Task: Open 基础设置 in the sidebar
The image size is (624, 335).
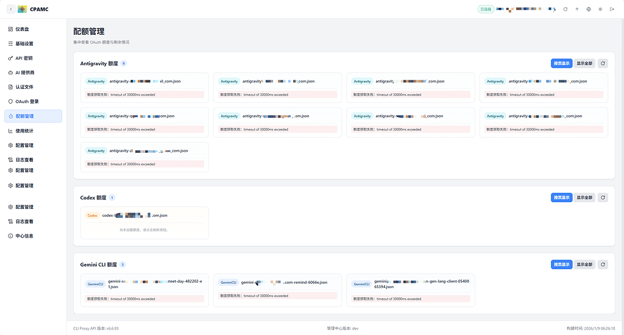Action: [33, 44]
